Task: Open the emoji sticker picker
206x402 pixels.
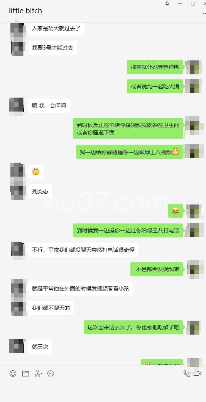Action: tap(13, 374)
